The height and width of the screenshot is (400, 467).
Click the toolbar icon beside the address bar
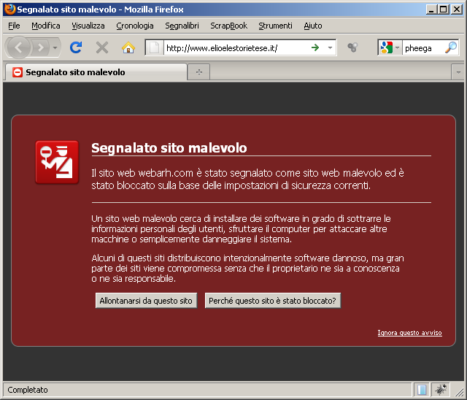coord(352,47)
